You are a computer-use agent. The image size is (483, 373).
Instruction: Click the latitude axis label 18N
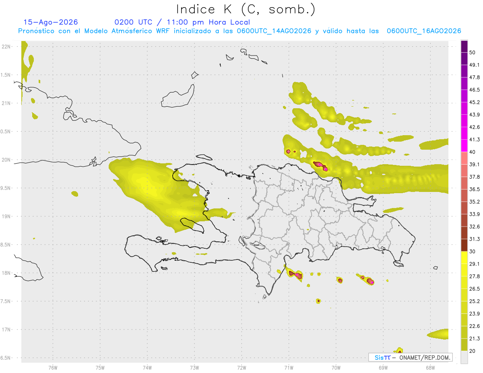click(x=6, y=273)
